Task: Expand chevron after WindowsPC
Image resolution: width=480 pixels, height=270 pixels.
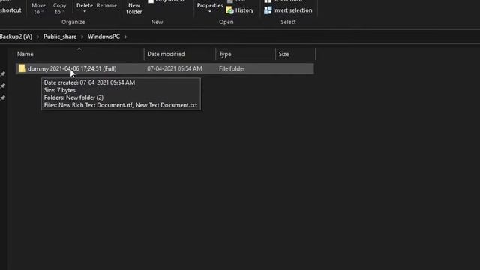Action: (125, 37)
